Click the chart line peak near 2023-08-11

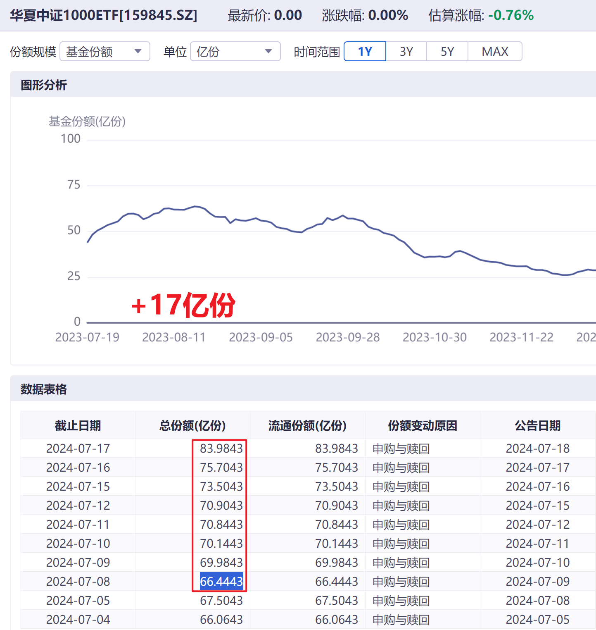point(195,206)
